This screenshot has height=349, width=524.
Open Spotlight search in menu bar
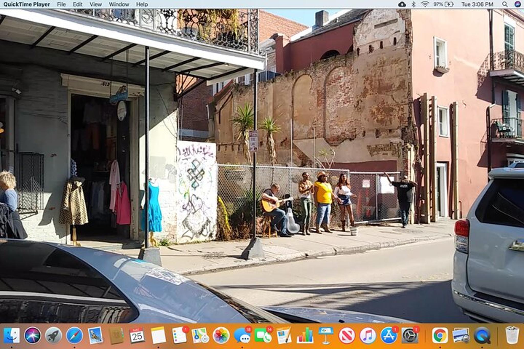pyautogui.click(x=505, y=4)
